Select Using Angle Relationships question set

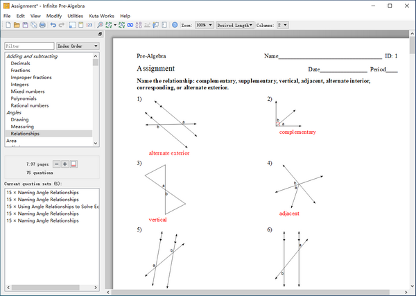point(53,207)
